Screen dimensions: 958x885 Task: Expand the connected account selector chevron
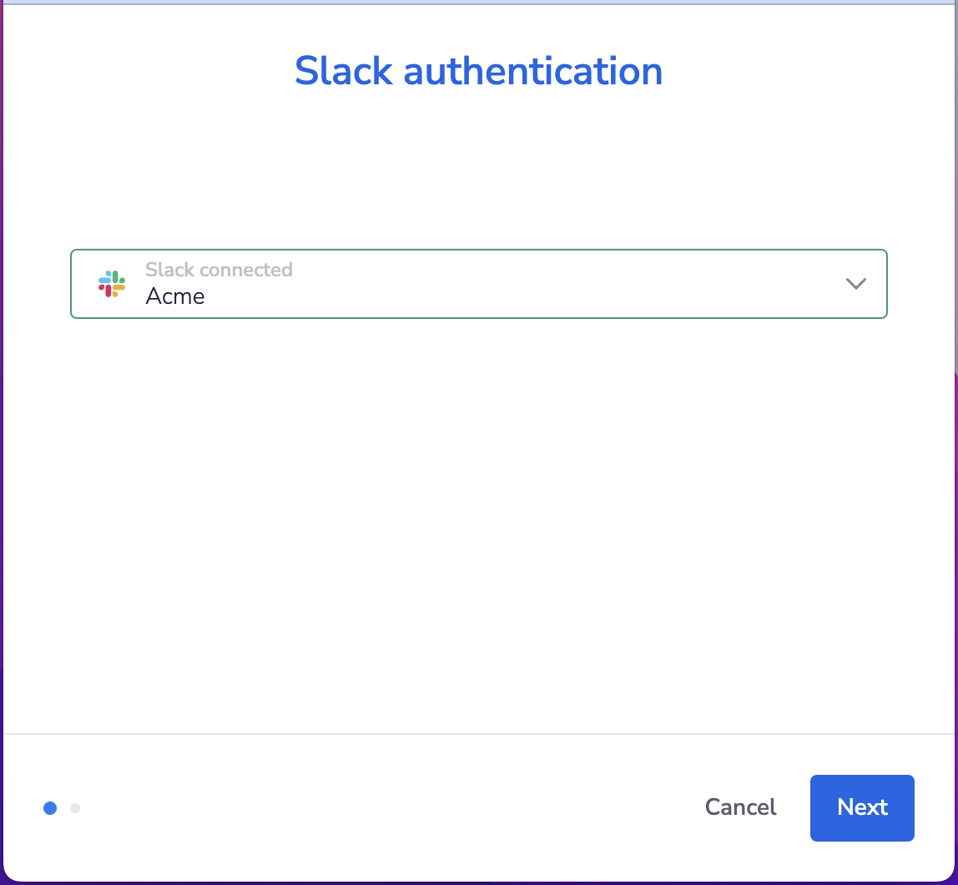click(x=855, y=284)
